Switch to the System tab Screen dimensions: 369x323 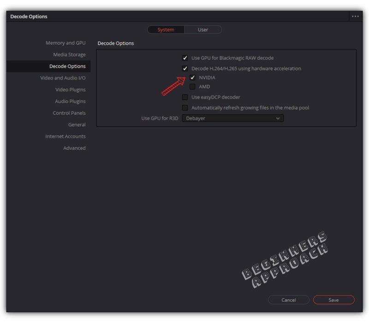click(x=166, y=29)
